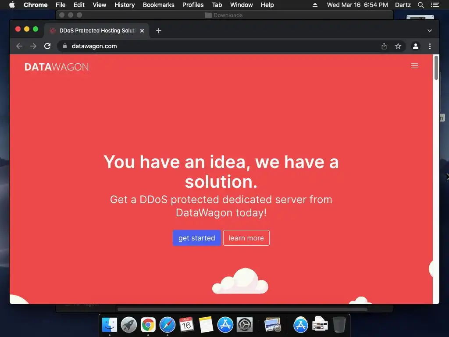Open the Tab menu

tap(217, 5)
